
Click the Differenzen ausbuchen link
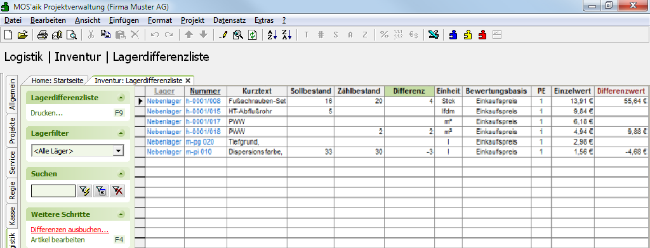tap(70, 230)
